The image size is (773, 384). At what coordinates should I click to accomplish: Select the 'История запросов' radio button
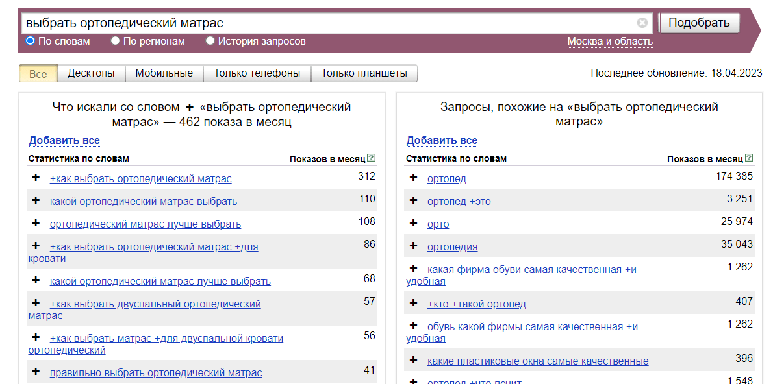[210, 40]
